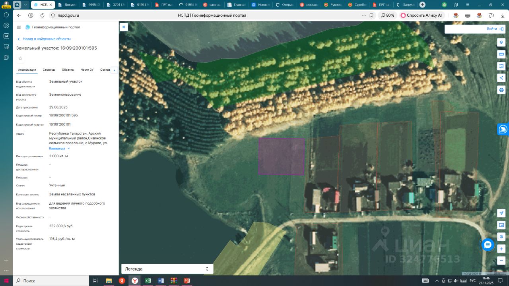The image size is (509, 286).
Task: Switch to the Части ЗУ tab
Action: [x=87, y=70]
